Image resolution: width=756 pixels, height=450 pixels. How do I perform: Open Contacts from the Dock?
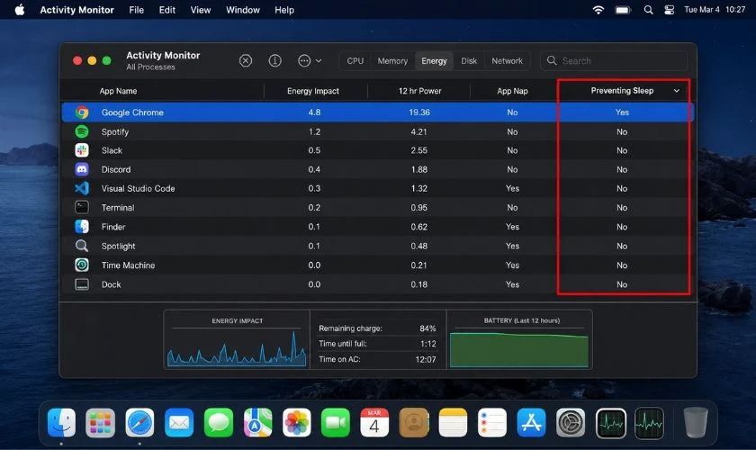coord(414,422)
